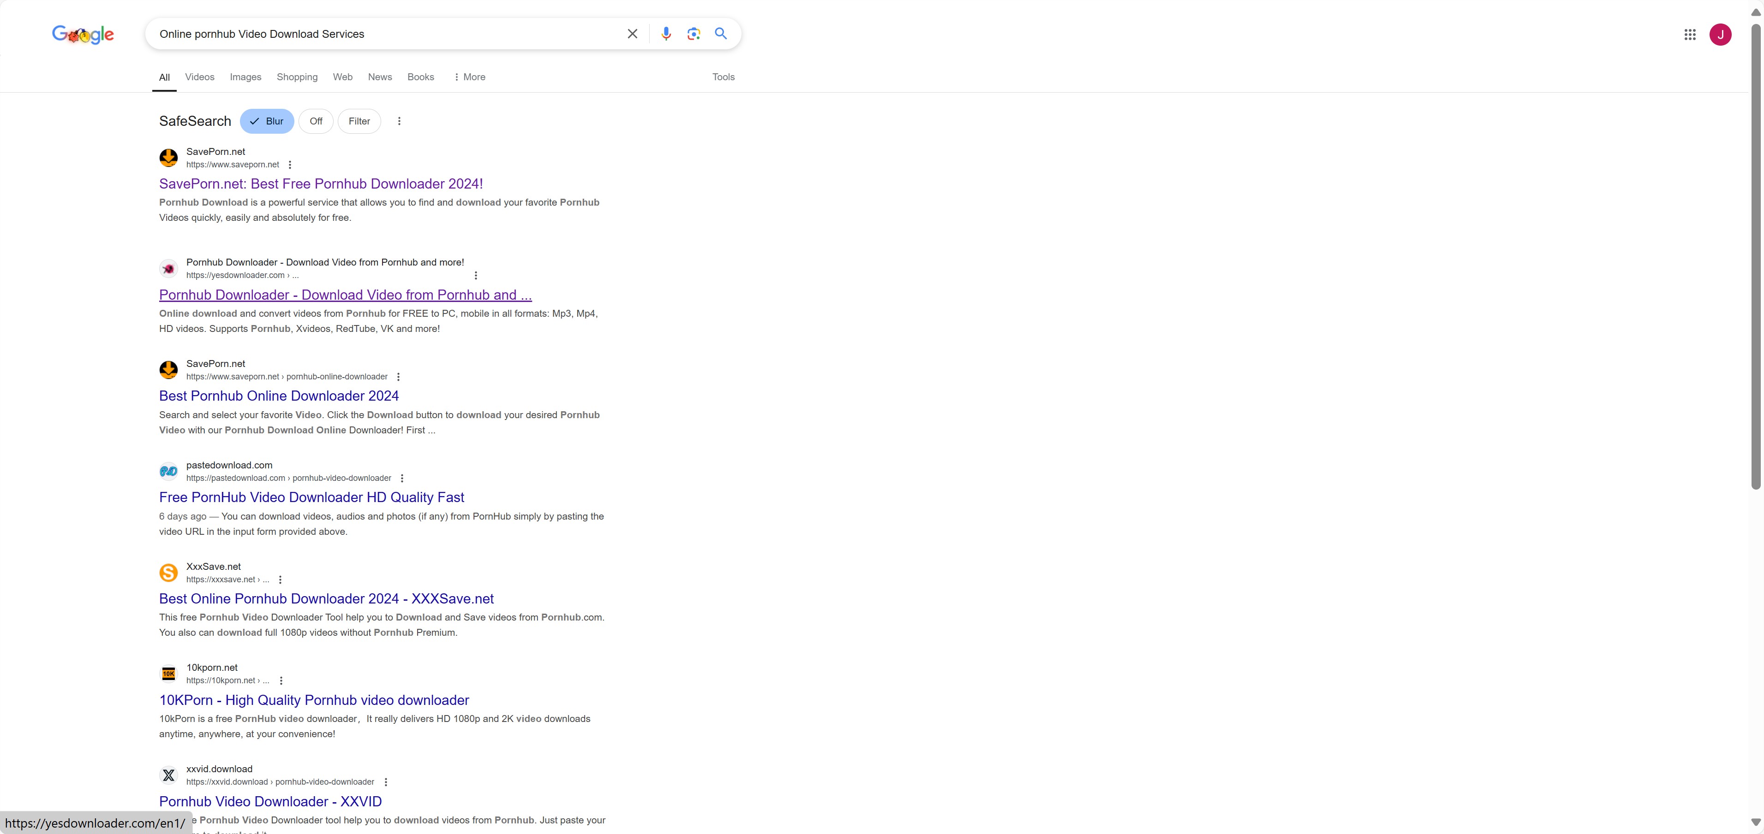Open the account profile avatar
Screen dimensions: 1764x834
click(1720, 34)
